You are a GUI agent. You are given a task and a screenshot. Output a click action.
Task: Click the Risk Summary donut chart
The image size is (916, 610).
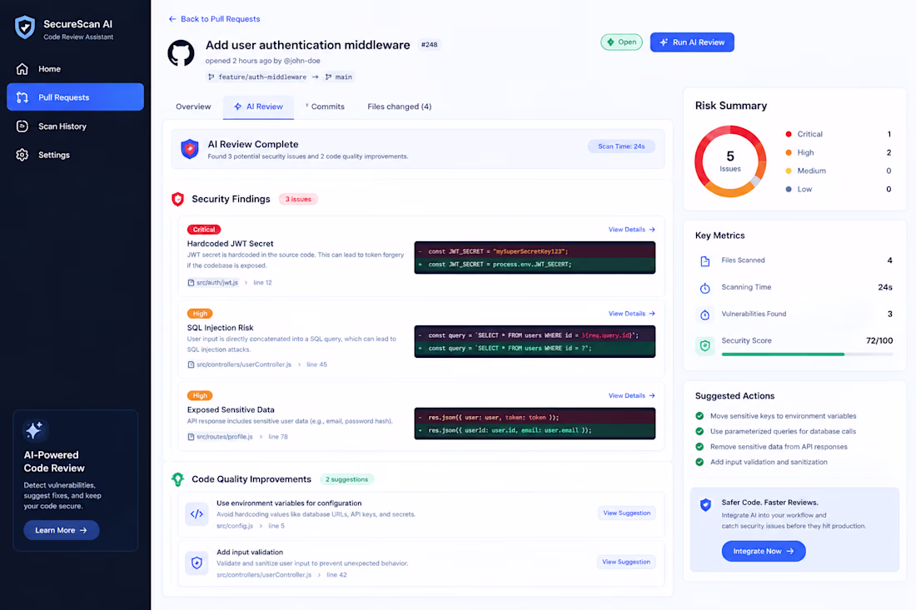point(730,161)
